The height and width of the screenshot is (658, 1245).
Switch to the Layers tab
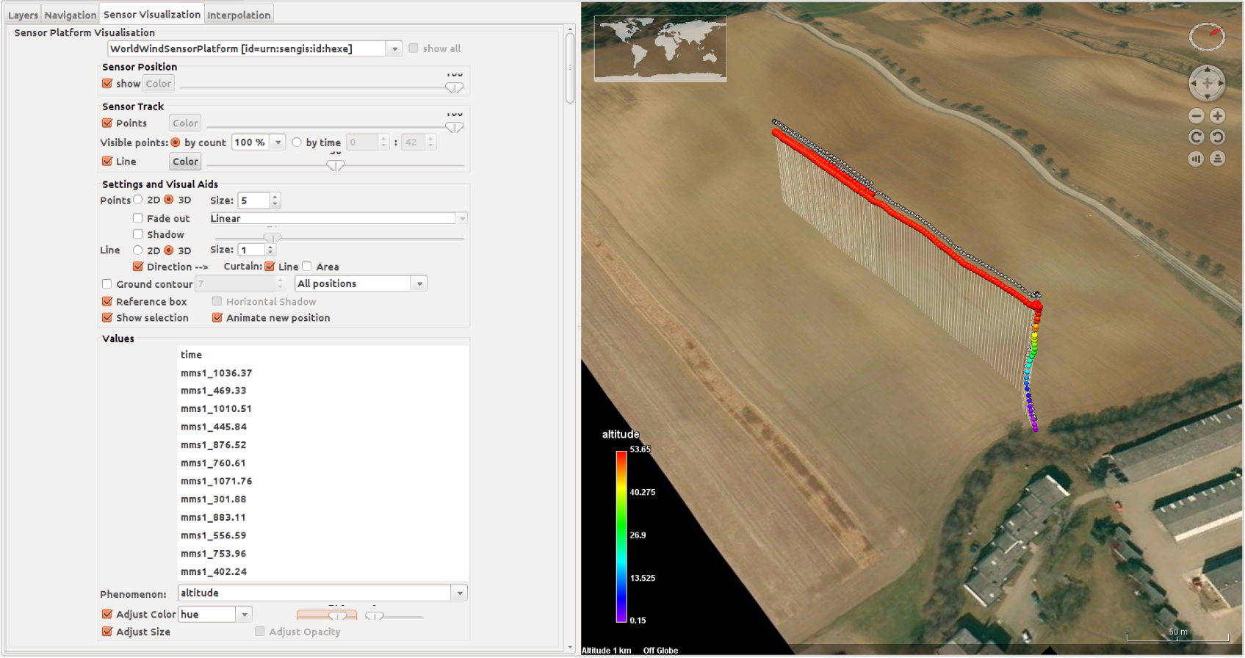click(x=23, y=15)
